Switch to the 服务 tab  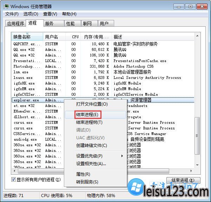[54, 23]
